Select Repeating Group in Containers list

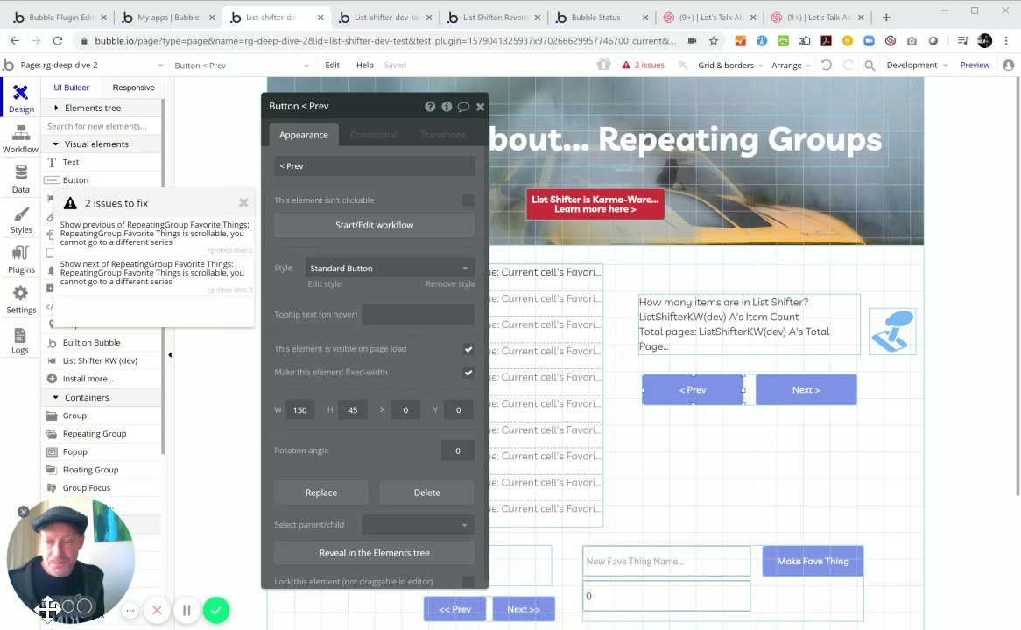pos(95,434)
